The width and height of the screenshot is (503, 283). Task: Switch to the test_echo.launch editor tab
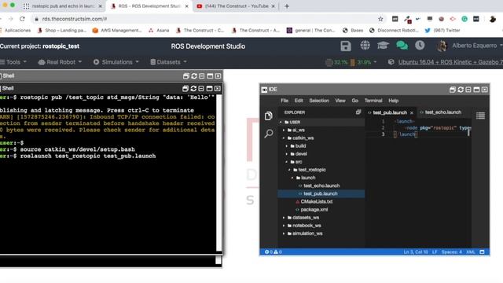click(x=442, y=112)
